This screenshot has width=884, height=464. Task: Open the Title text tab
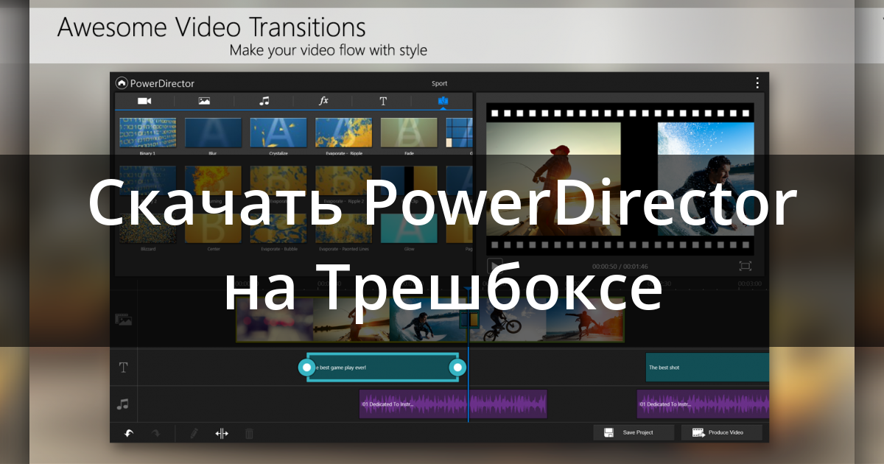(x=383, y=102)
